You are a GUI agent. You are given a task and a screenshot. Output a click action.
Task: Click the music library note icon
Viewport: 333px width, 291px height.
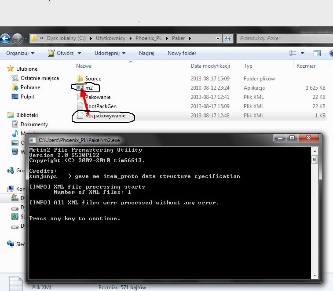pyautogui.click(x=15, y=133)
